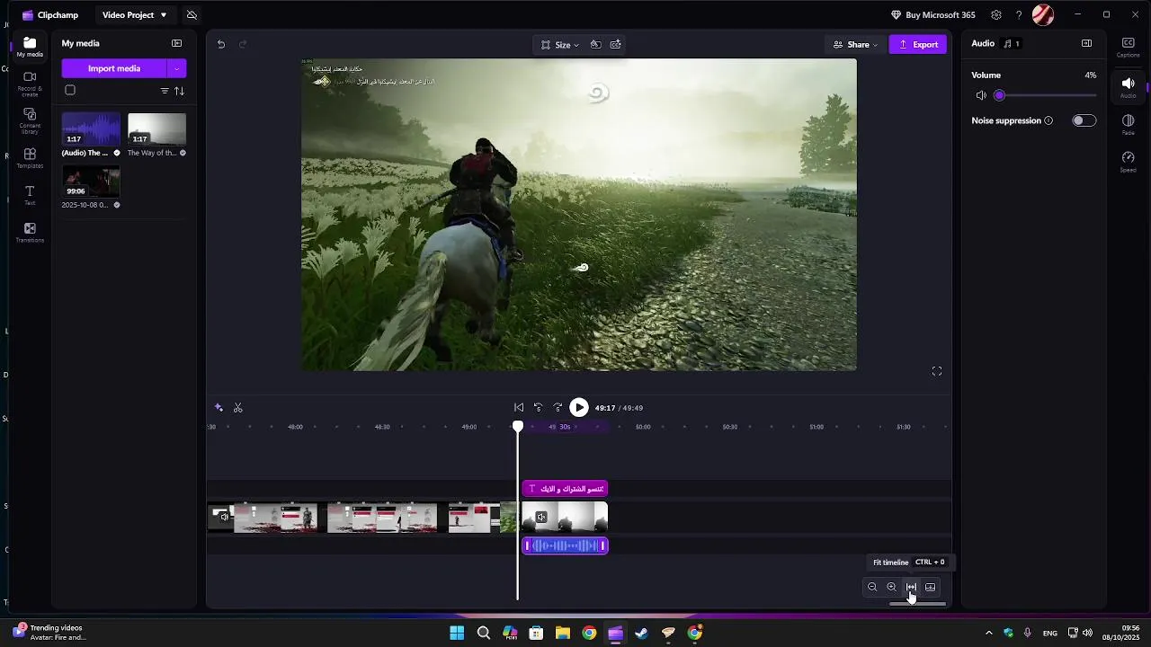Open the My media sidebar tab
Screen dimensions: 1151x647
(30, 47)
